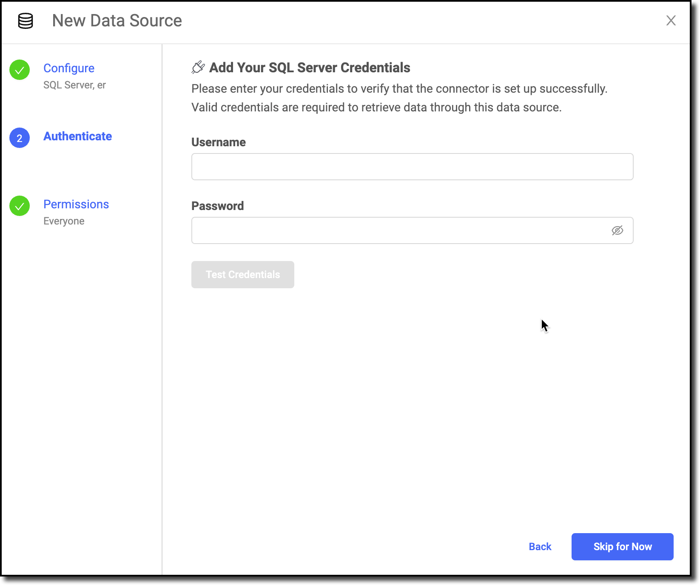Viewport: 700px width, 585px height.
Task: Open the Configure step
Action: coord(69,68)
